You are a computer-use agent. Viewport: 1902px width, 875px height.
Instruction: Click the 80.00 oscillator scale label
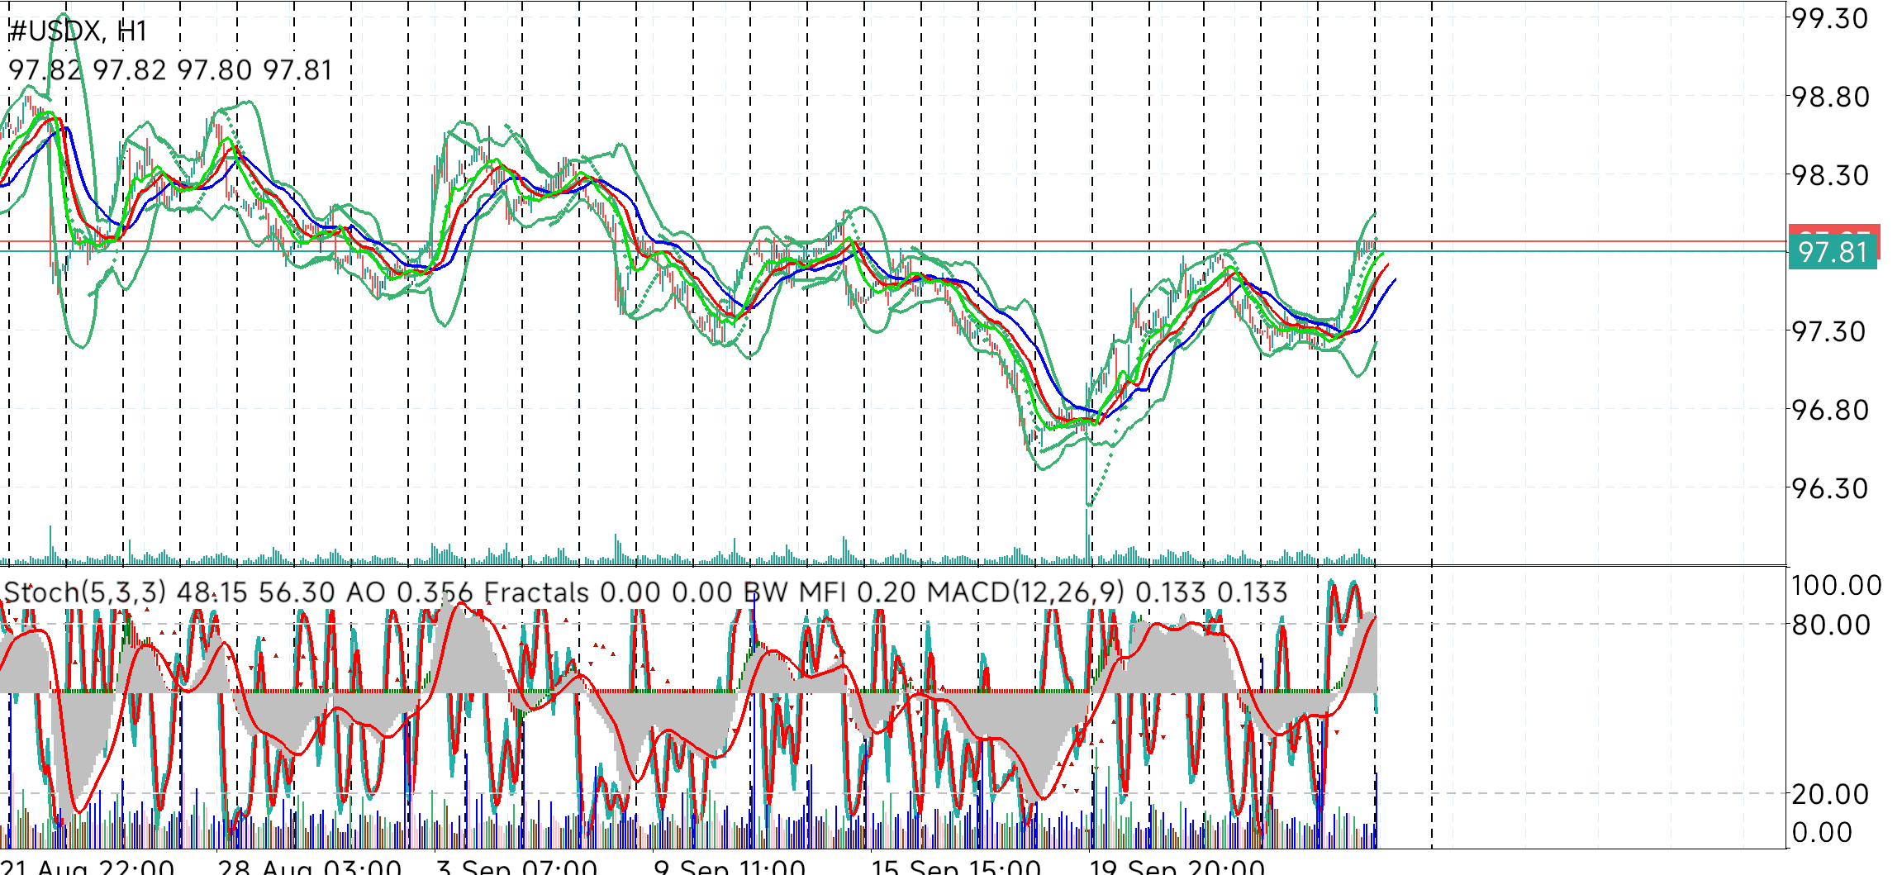[x=1829, y=625]
